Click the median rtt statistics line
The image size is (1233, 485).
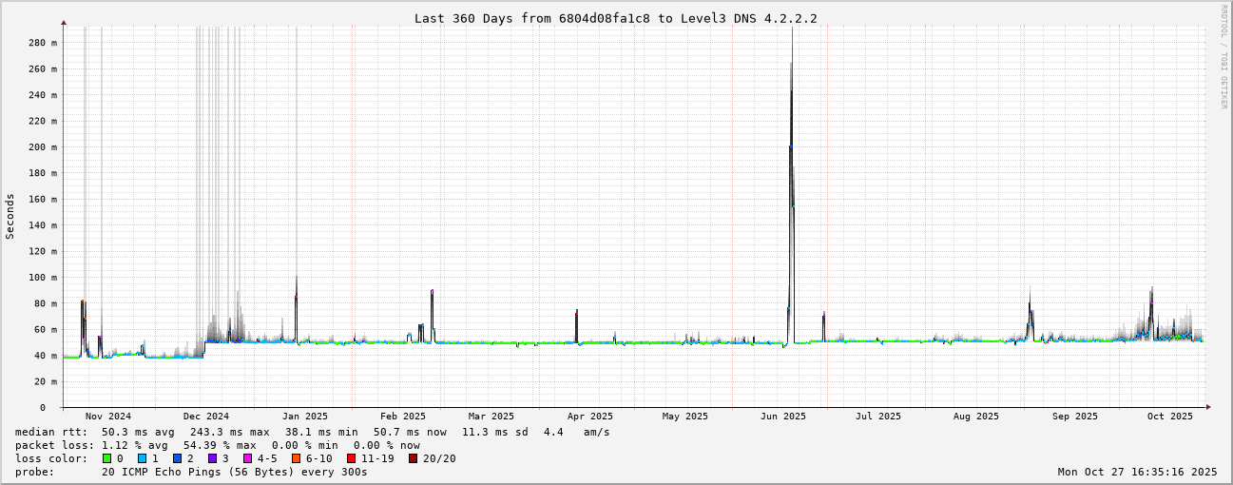312,432
